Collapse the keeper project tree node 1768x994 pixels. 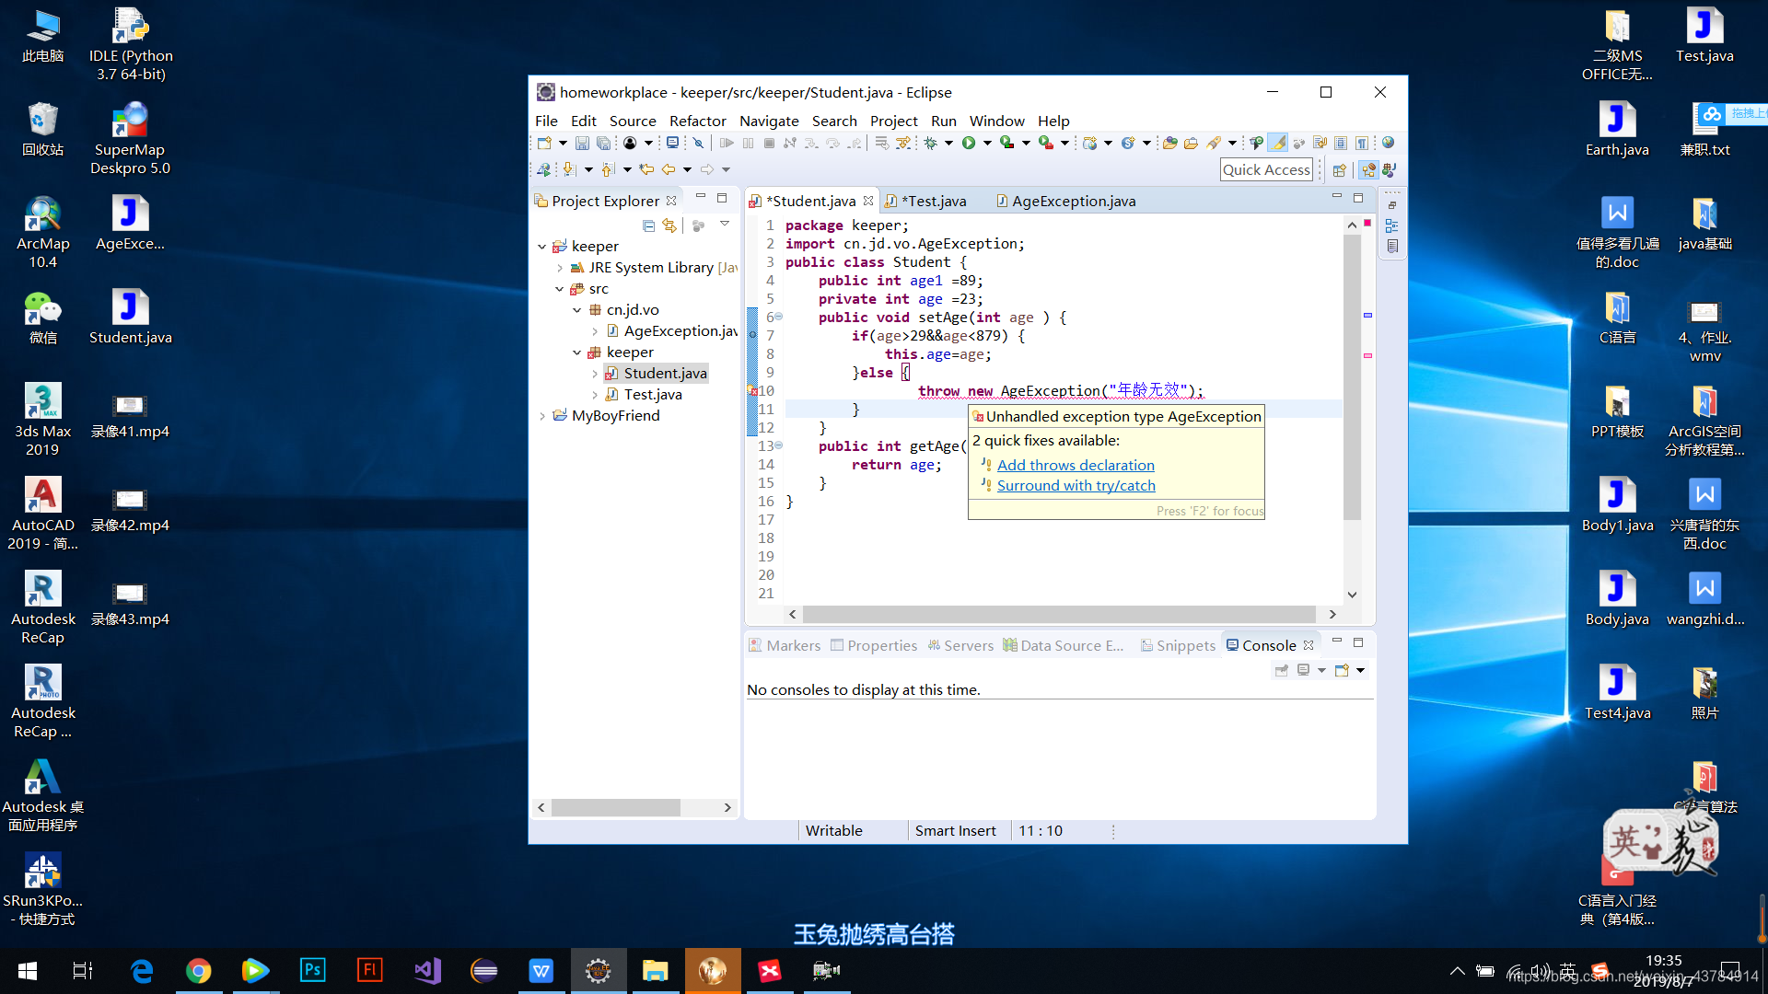(x=541, y=247)
